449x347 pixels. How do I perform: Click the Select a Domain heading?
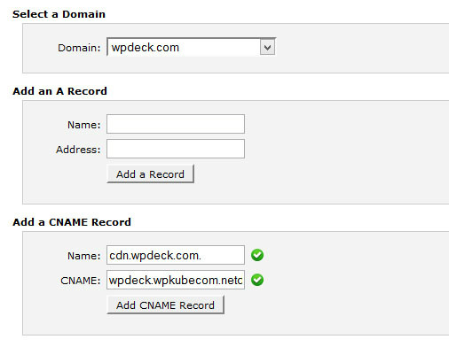59,14
